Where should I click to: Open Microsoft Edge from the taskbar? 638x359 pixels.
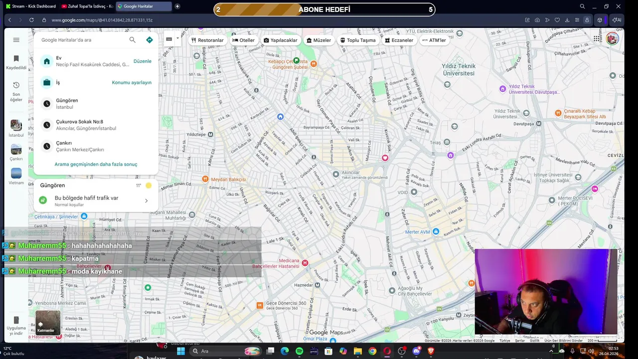pos(285,351)
